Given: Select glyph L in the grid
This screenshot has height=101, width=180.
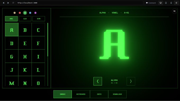Looking at the screenshot, I should (x=38, y=69).
